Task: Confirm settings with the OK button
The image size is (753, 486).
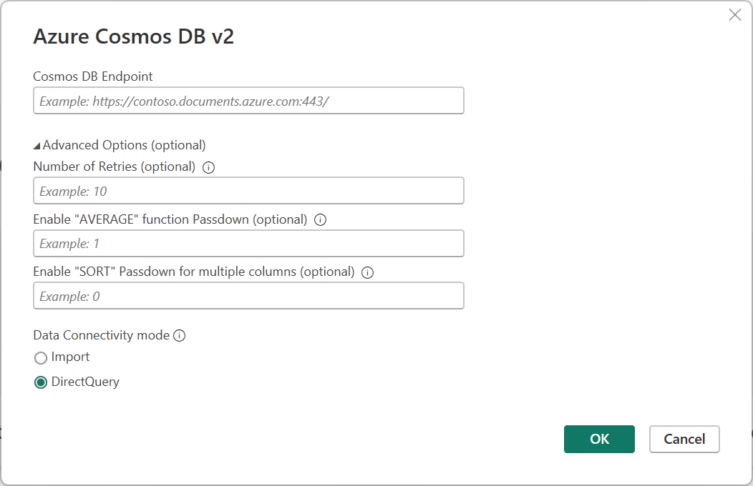Action: tap(599, 439)
